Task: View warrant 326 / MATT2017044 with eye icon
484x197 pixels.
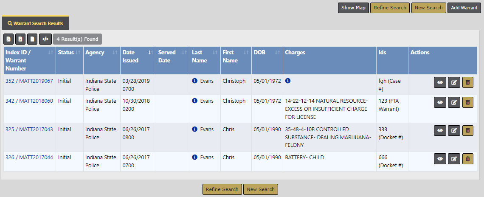Action: coord(440,159)
